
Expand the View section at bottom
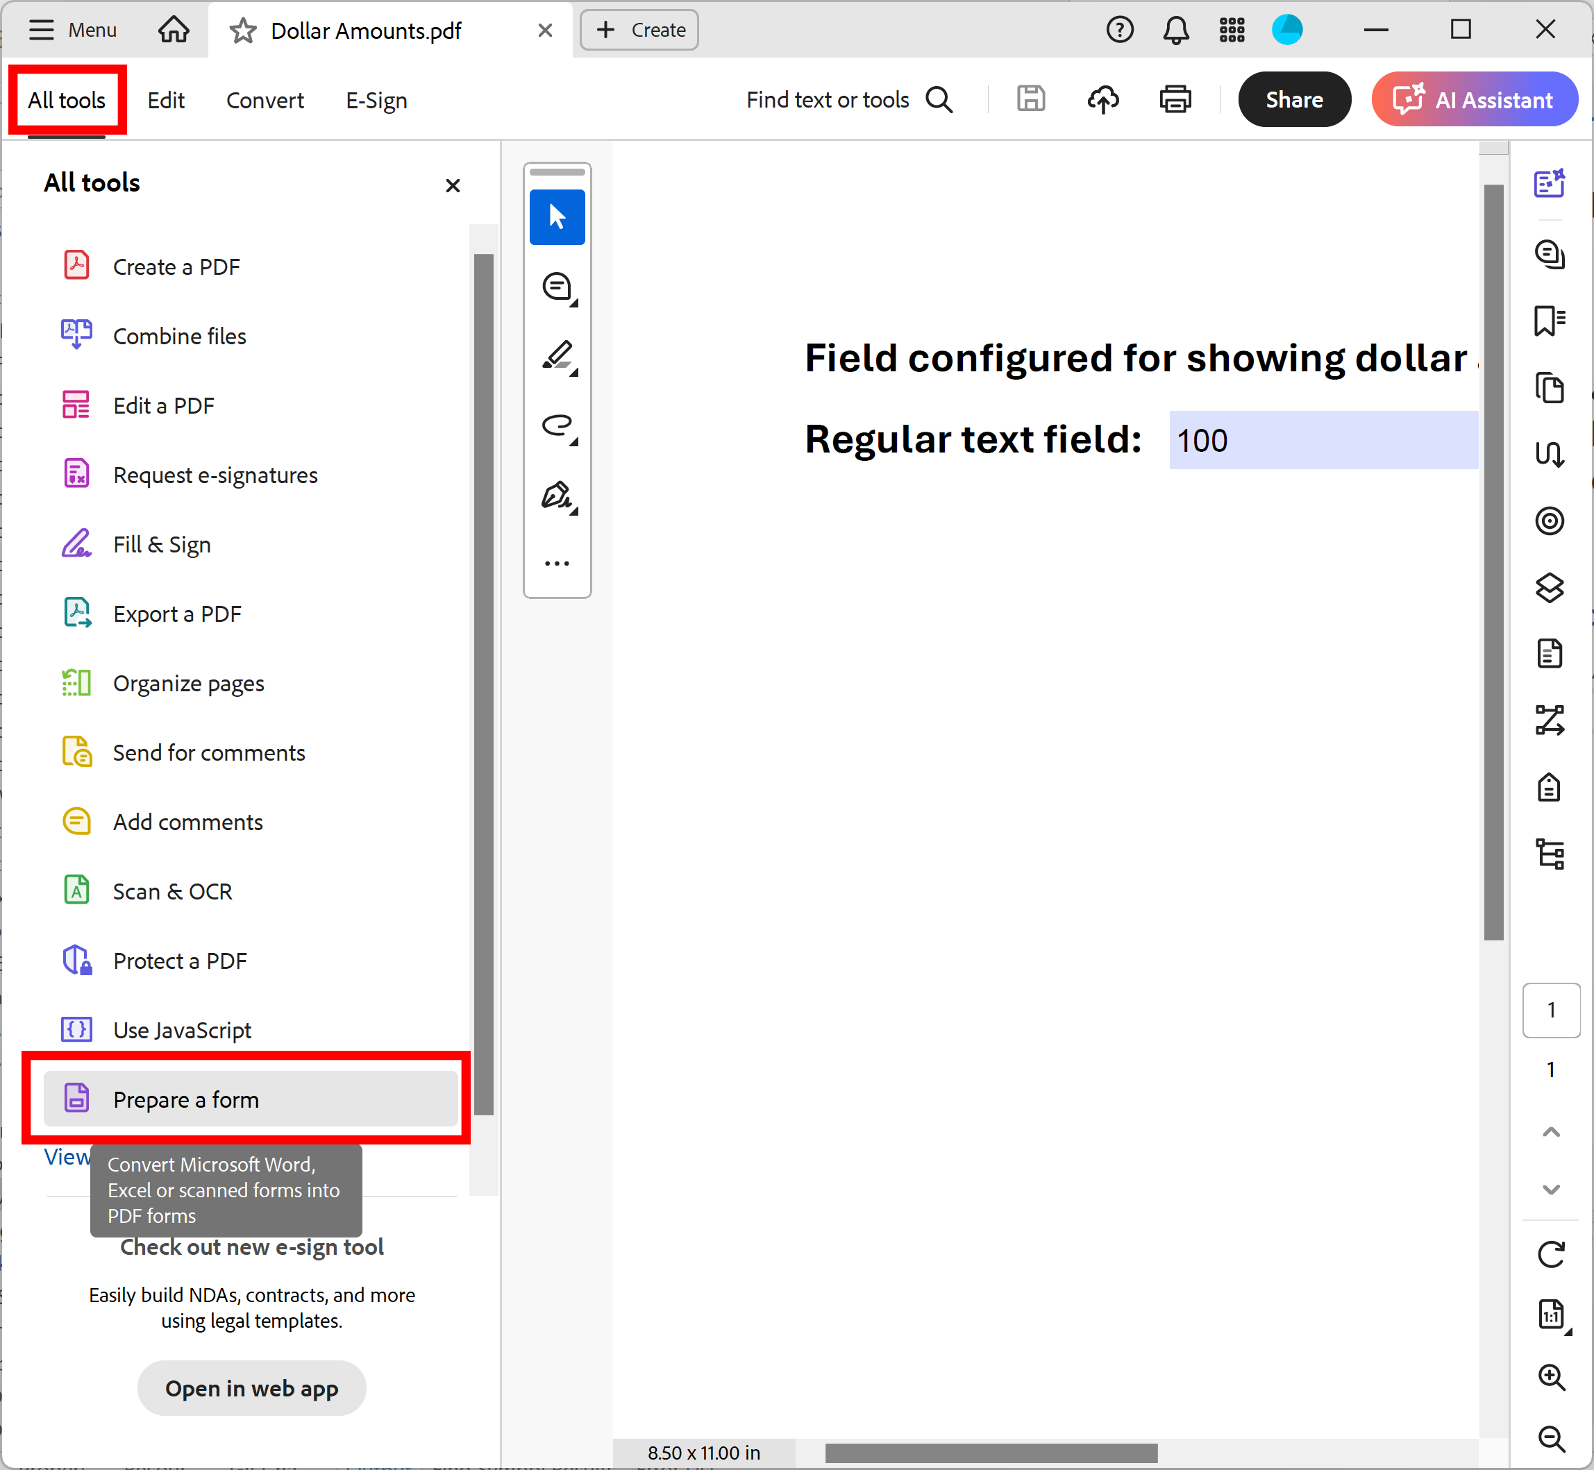coord(65,1156)
